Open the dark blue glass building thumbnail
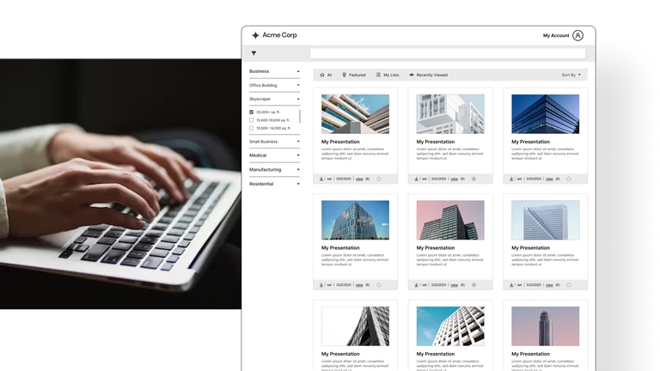Viewport: 660px width, 371px height. (x=546, y=114)
